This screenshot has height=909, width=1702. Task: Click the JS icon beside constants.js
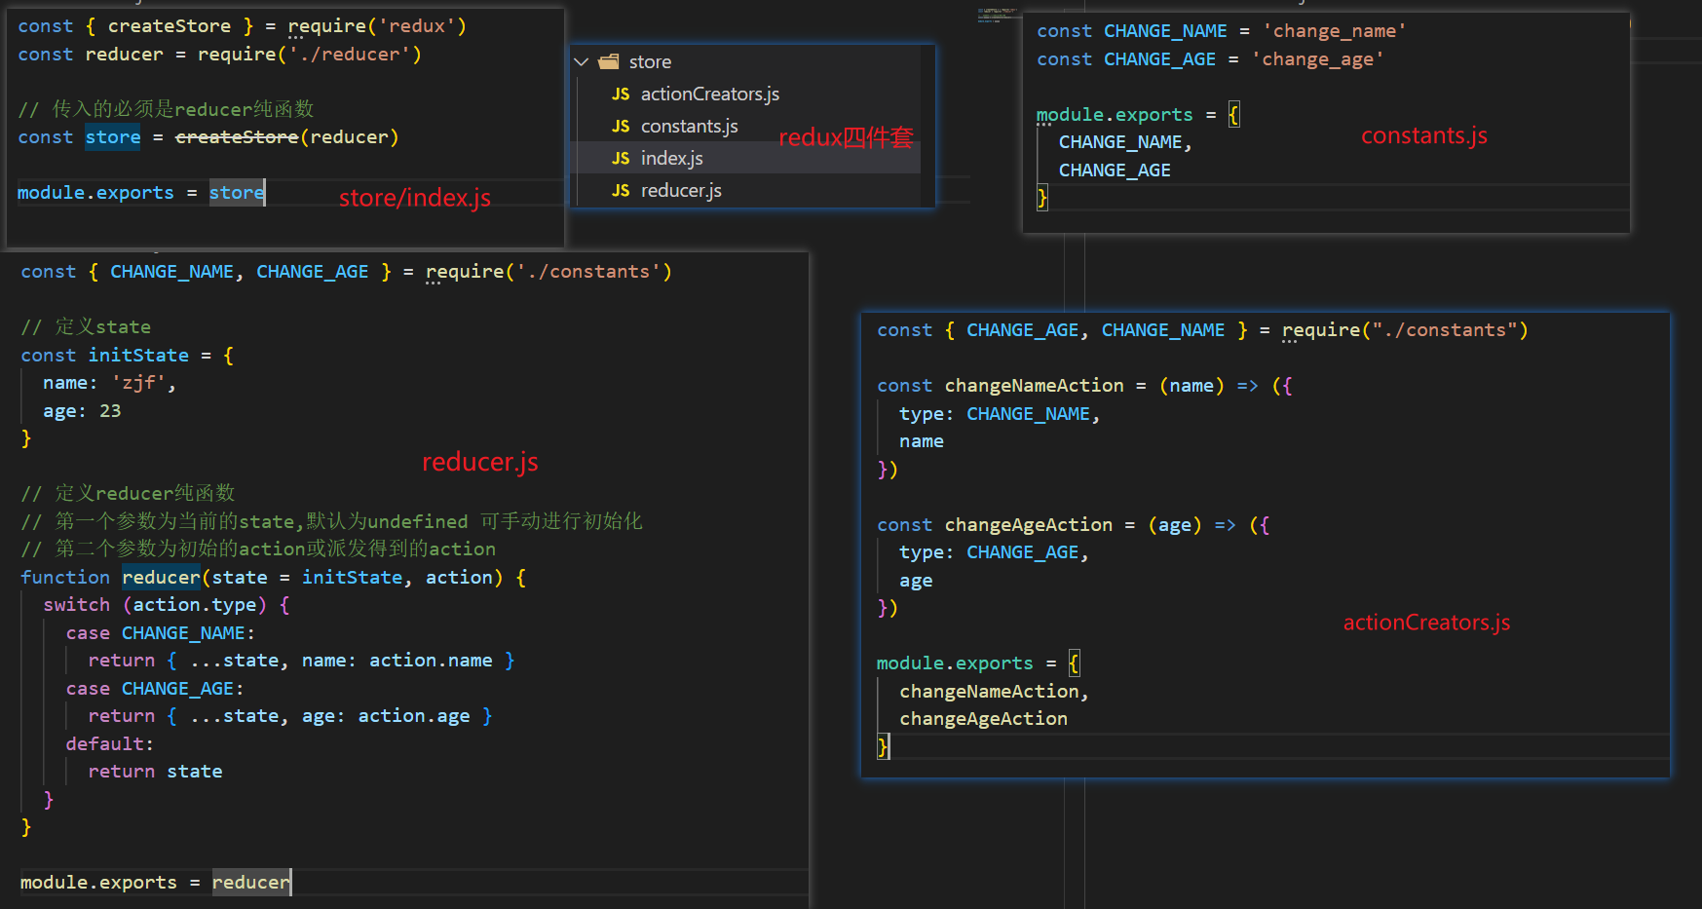click(x=621, y=127)
